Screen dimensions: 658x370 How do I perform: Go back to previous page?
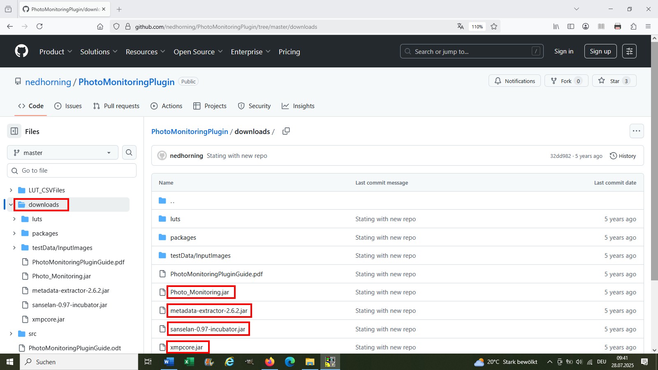click(10, 26)
